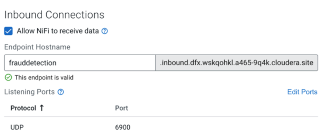This screenshot has height=136, width=323.
Task: Open the Edit Ports link
Action: 302,92
